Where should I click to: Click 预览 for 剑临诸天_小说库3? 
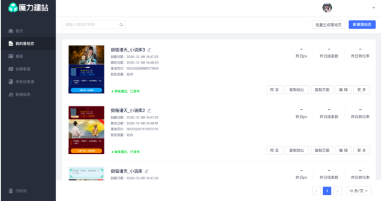[x=274, y=90]
